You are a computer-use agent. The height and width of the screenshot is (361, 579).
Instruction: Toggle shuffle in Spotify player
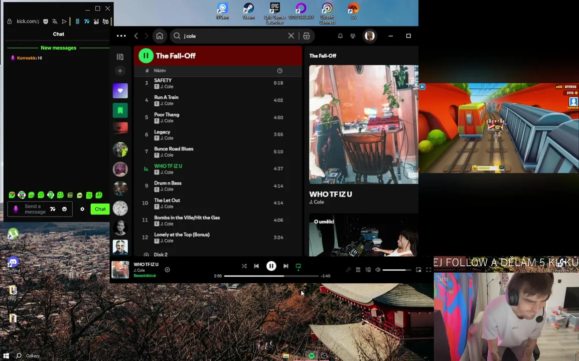244,266
